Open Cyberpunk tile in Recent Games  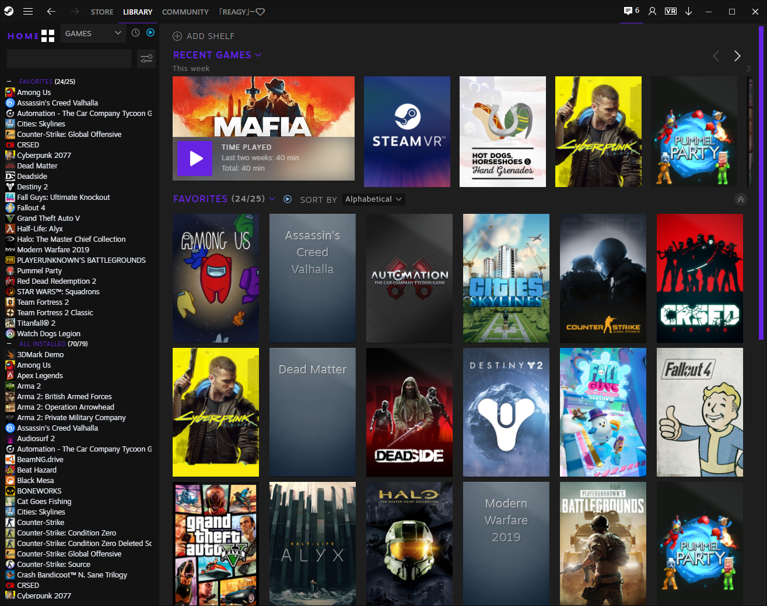click(598, 132)
